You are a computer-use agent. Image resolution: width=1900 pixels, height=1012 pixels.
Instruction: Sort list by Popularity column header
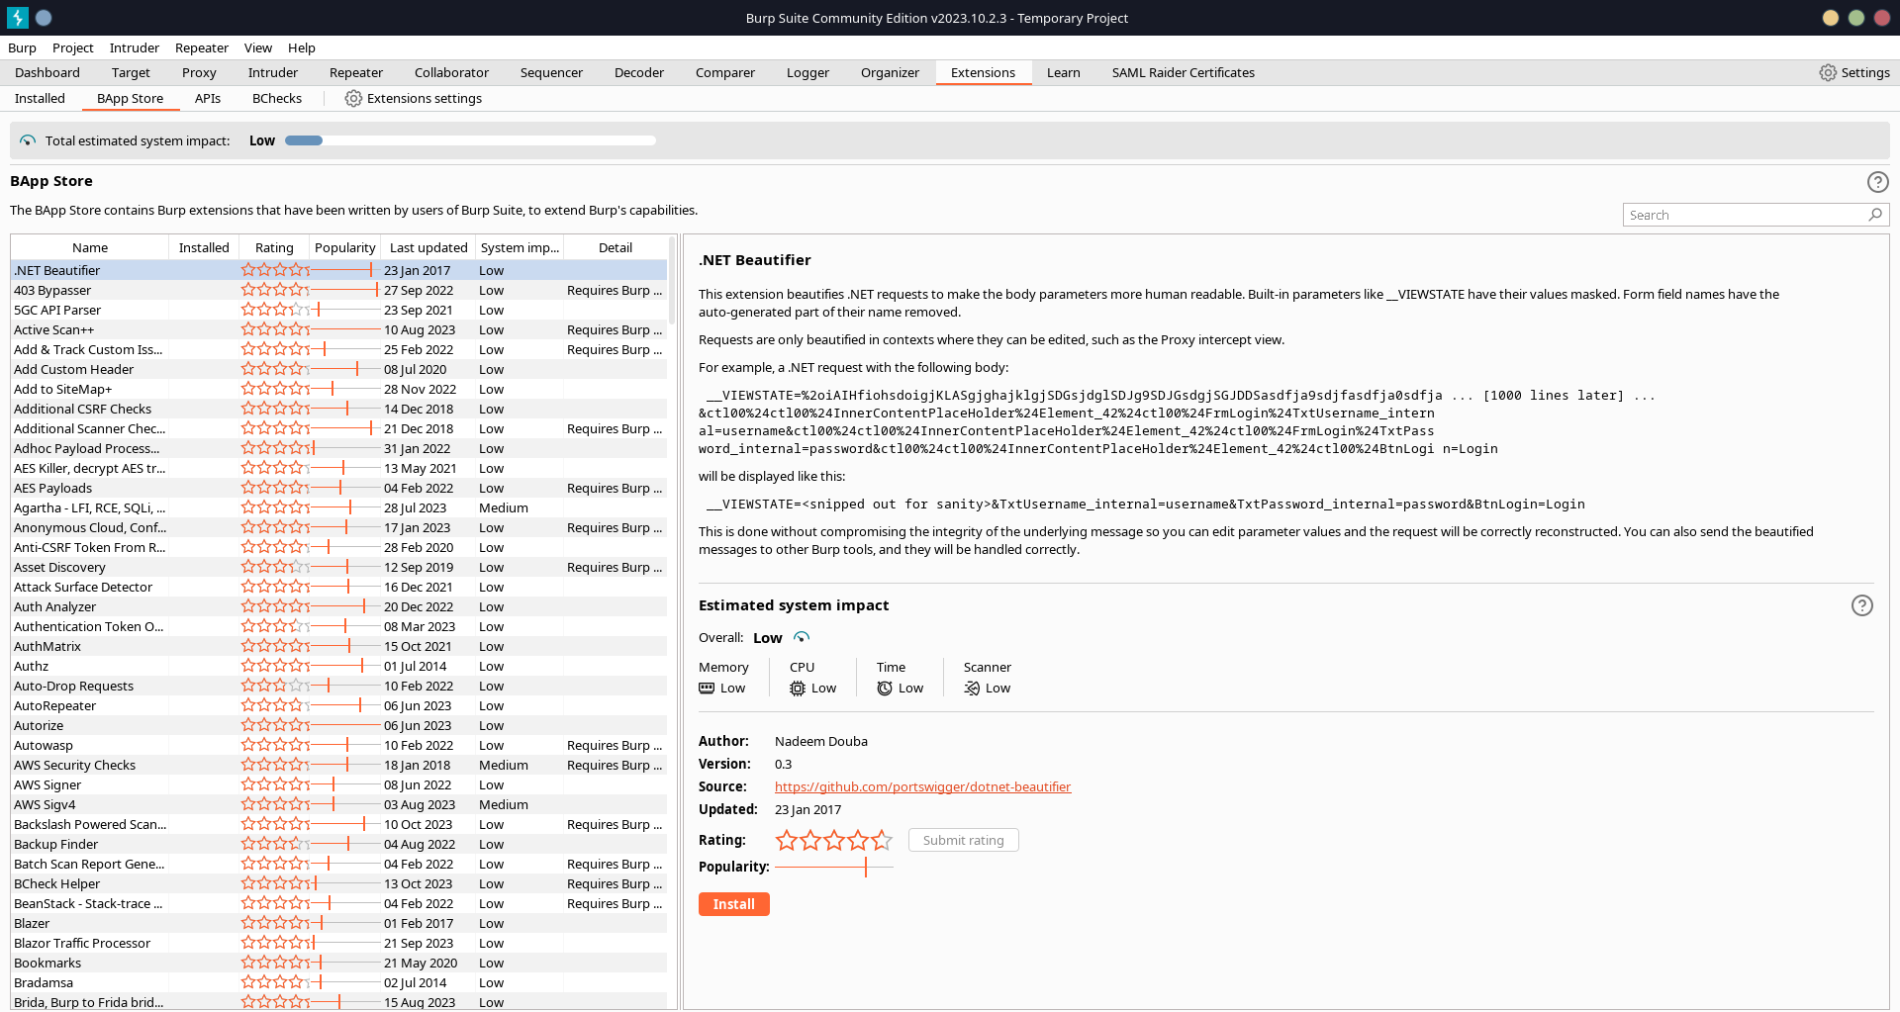[x=344, y=247]
